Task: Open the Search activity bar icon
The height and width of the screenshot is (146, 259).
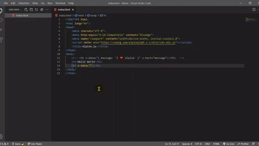Action: coord(1,20)
